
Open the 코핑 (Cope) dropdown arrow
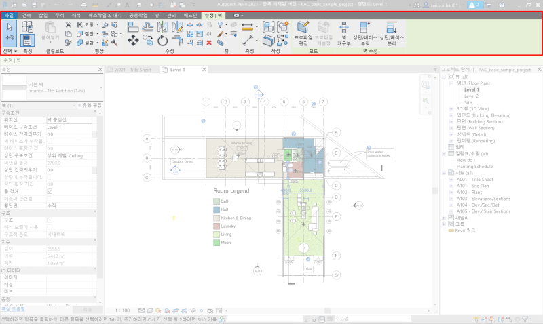point(97,25)
